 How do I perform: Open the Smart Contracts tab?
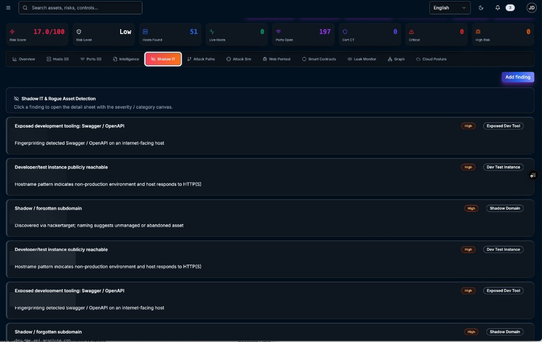coord(319,59)
